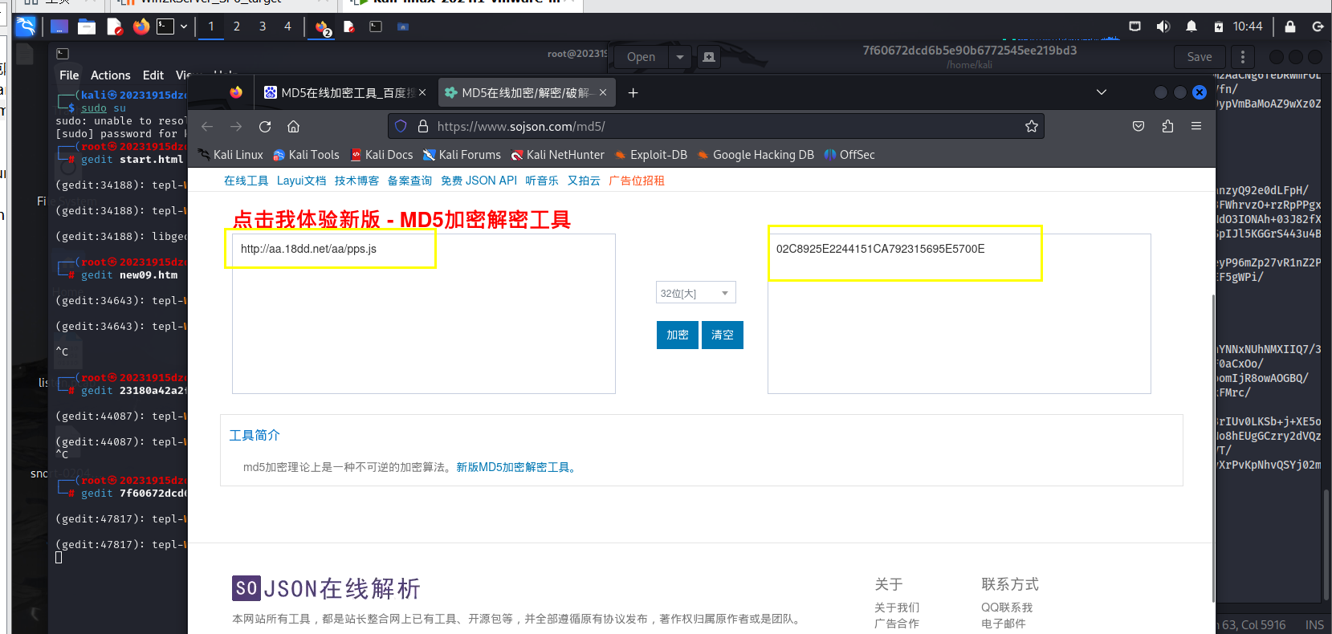1332x634 pixels.
Task: Open the Kali Docs bookmark
Action: coord(381,155)
